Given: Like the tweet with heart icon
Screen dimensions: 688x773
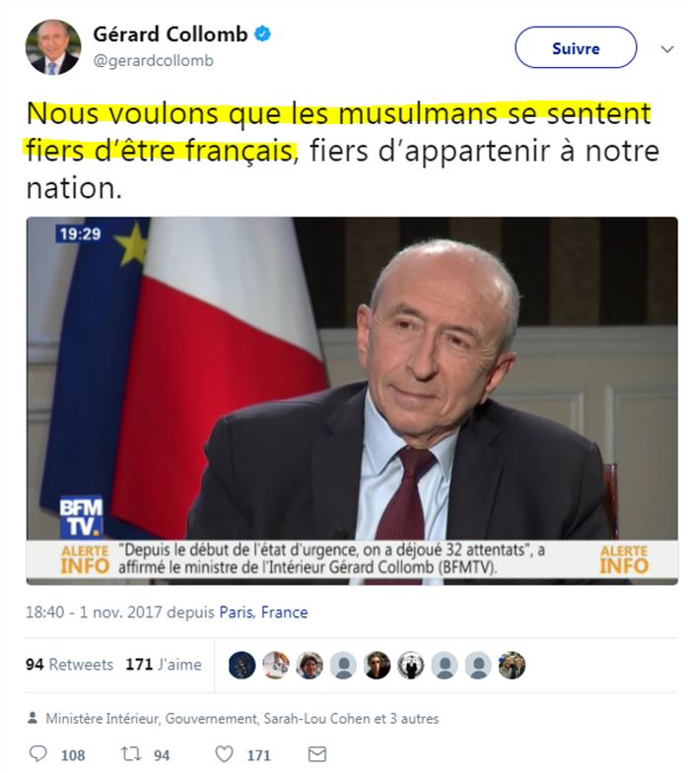Looking at the screenshot, I should [224, 753].
